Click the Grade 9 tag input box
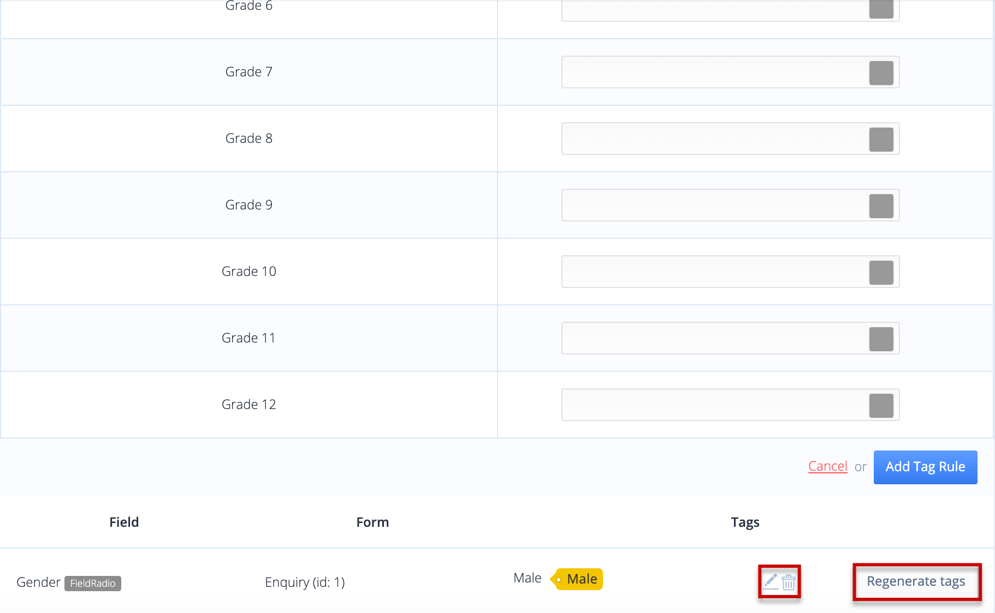Viewport: 995px width, 613px height. point(730,205)
